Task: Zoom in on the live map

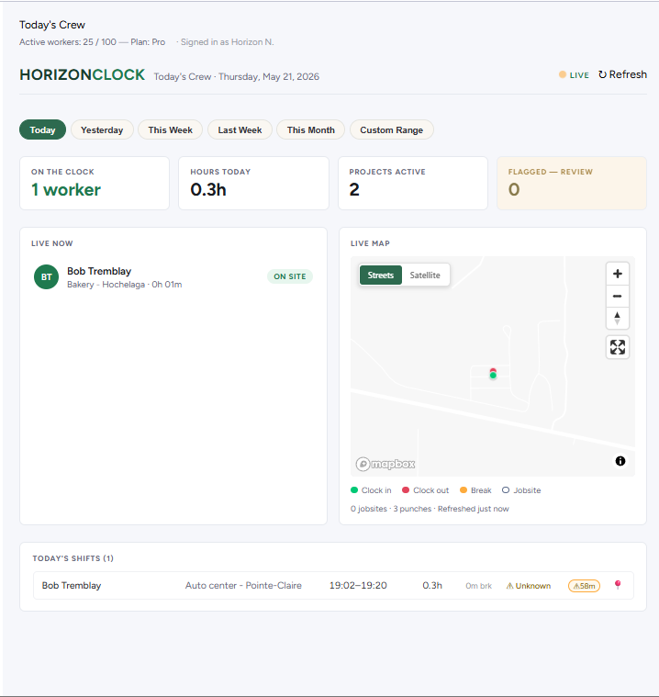Action: coord(617,274)
